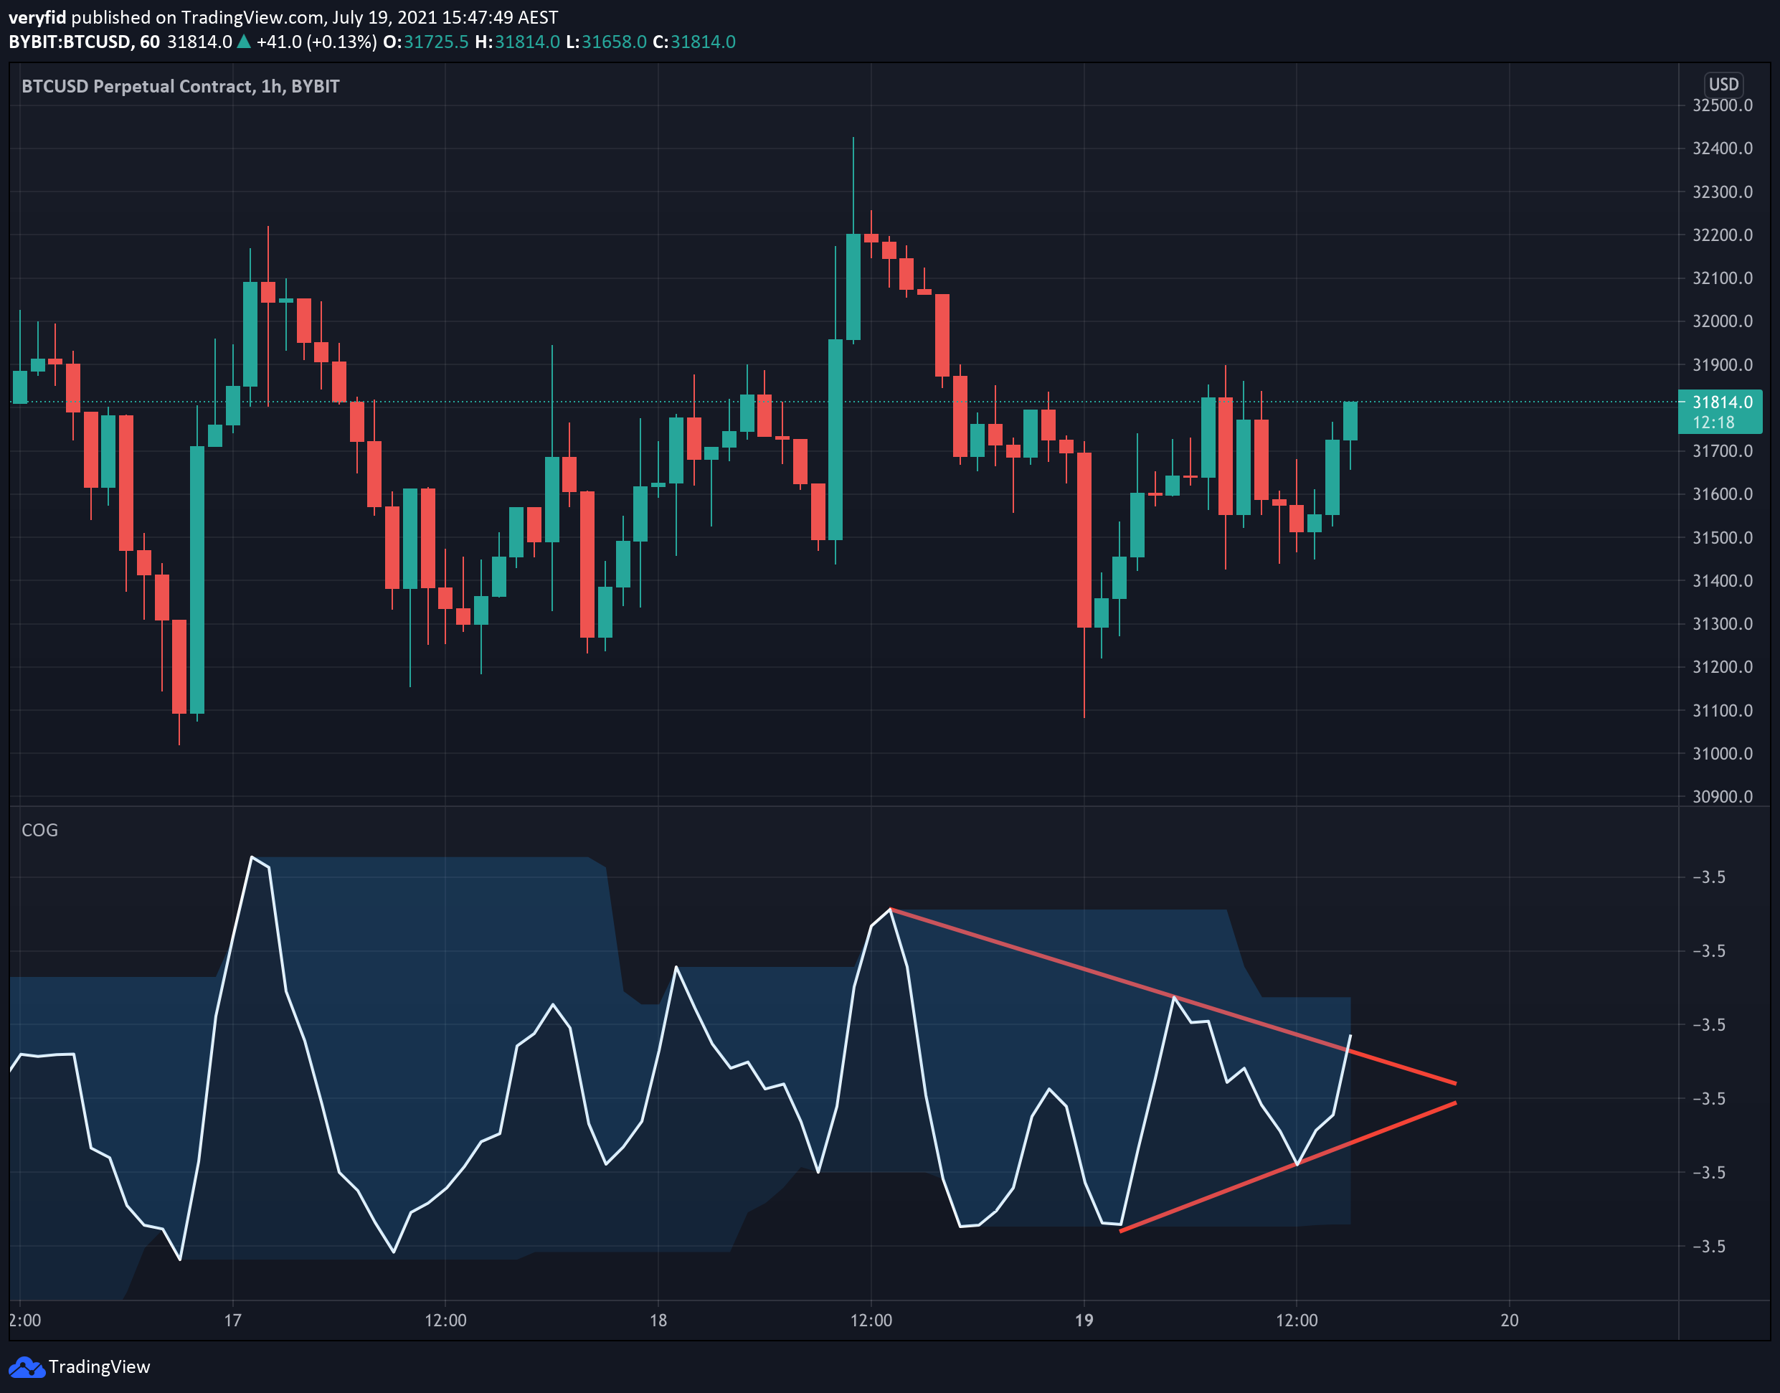Click the high value H:31814.0
The image size is (1780, 1393).
click(517, 42)
